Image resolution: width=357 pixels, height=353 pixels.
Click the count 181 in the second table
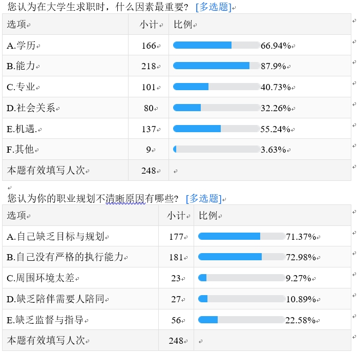(x=176, y=257)
